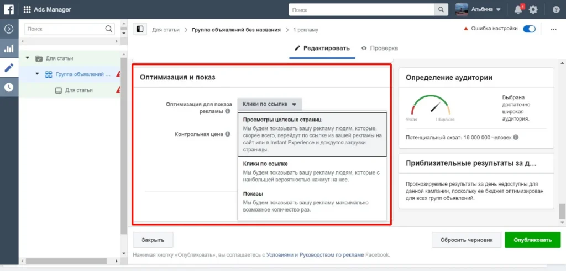Screen dimensions: 566x271
Task: Click the help question mark icon
Action: click(x=556, y=10)
